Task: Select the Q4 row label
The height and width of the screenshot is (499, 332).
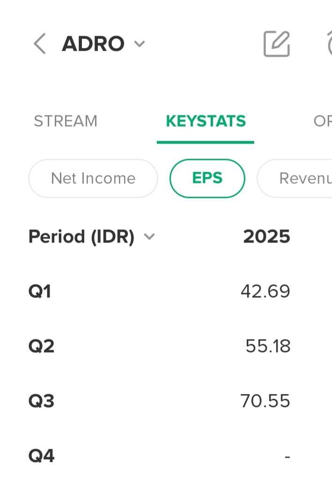Action: (x=41, y=456)
